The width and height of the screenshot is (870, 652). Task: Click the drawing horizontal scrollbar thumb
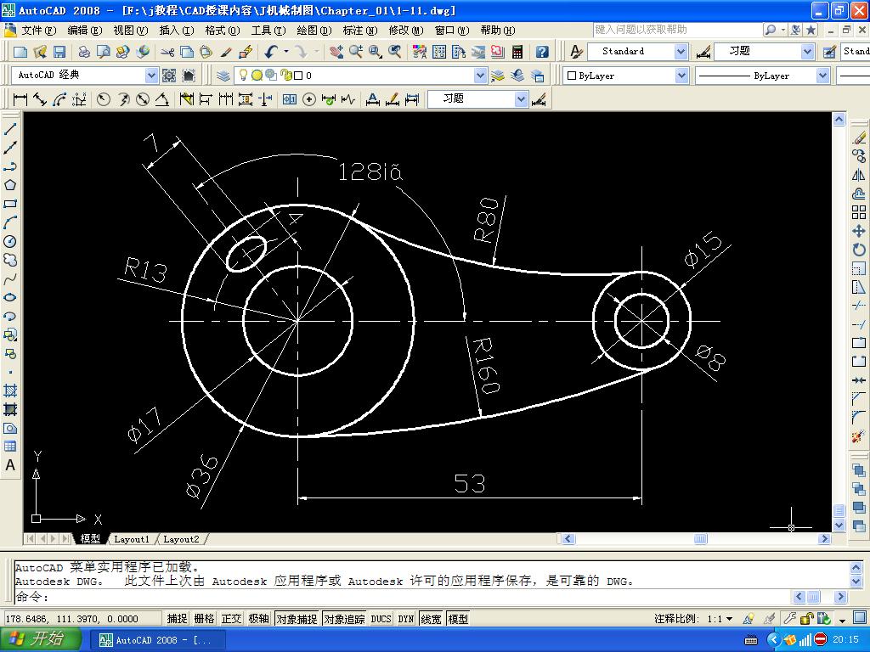pyautogui.click(x=701, y=539)
